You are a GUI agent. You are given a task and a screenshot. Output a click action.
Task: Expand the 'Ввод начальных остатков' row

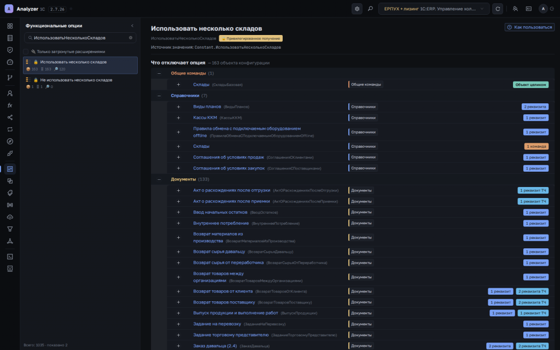pos(179,212)
